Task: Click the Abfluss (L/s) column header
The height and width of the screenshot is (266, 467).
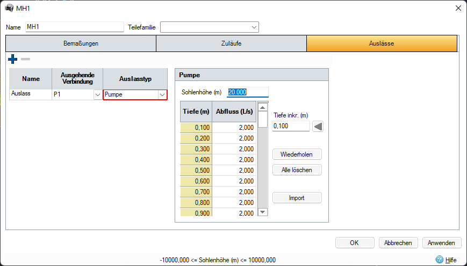Action: (234, 112)
